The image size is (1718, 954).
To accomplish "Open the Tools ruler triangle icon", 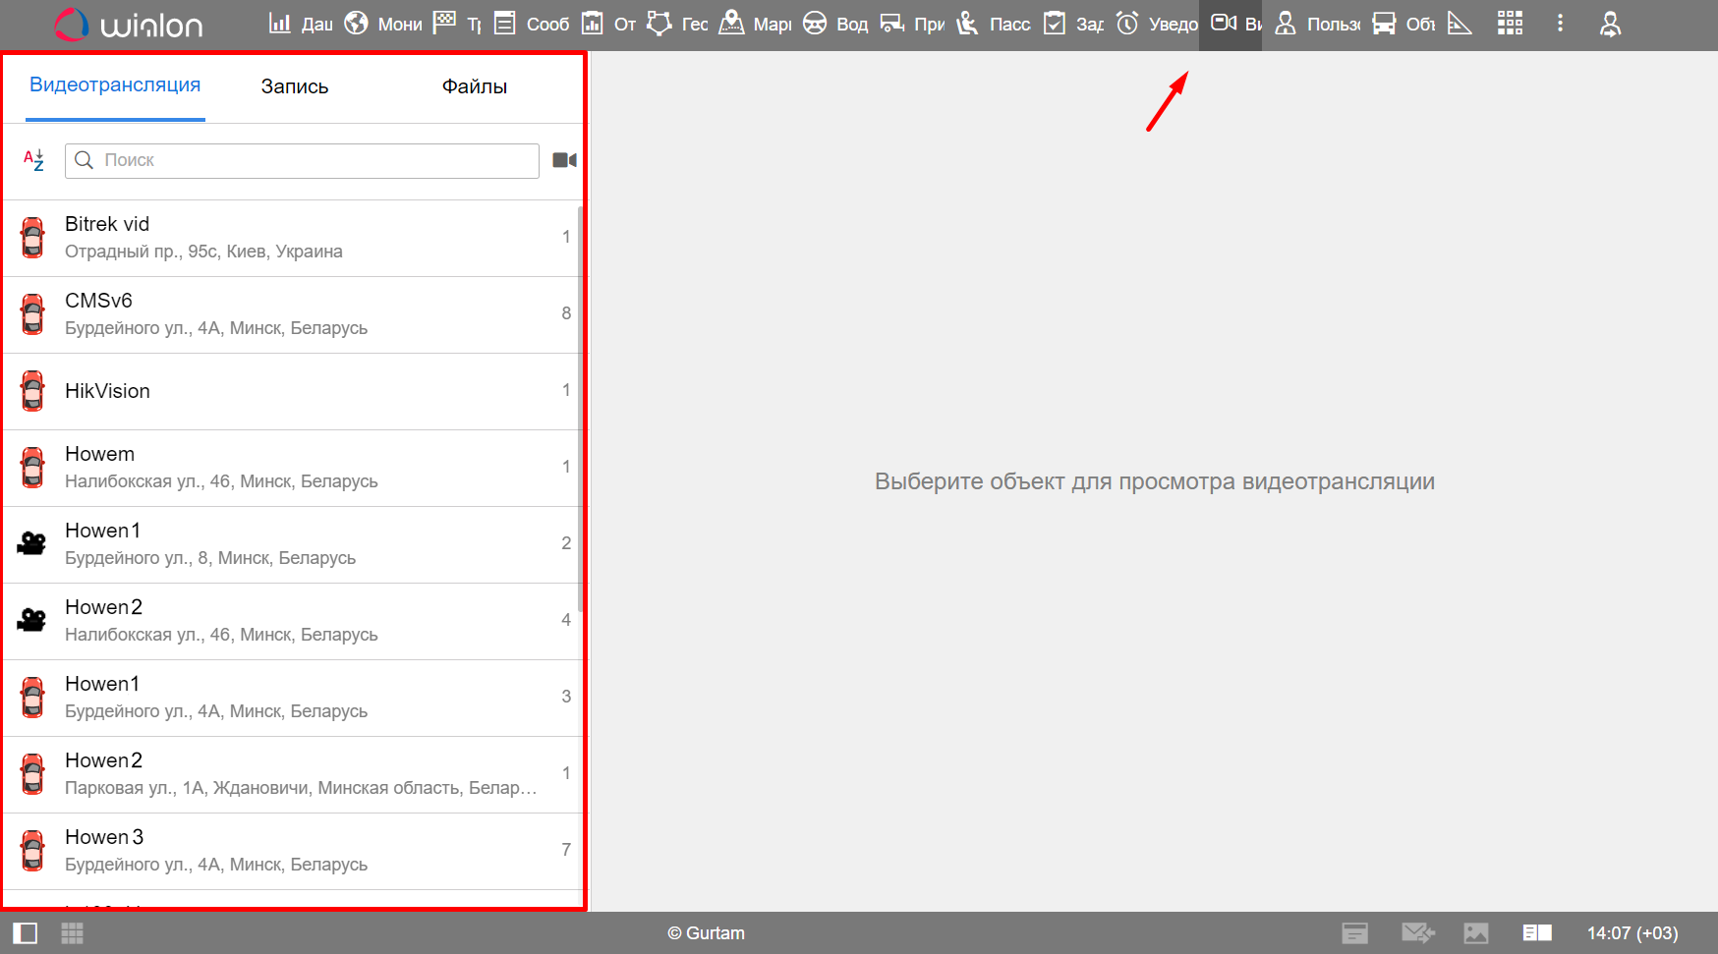I will [x=1460, y=24].
